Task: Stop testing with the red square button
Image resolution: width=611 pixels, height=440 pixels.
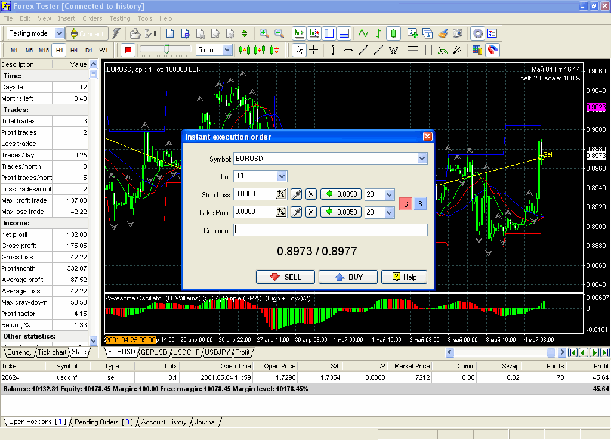Action: pyautogui.click(x=127, y=50)
